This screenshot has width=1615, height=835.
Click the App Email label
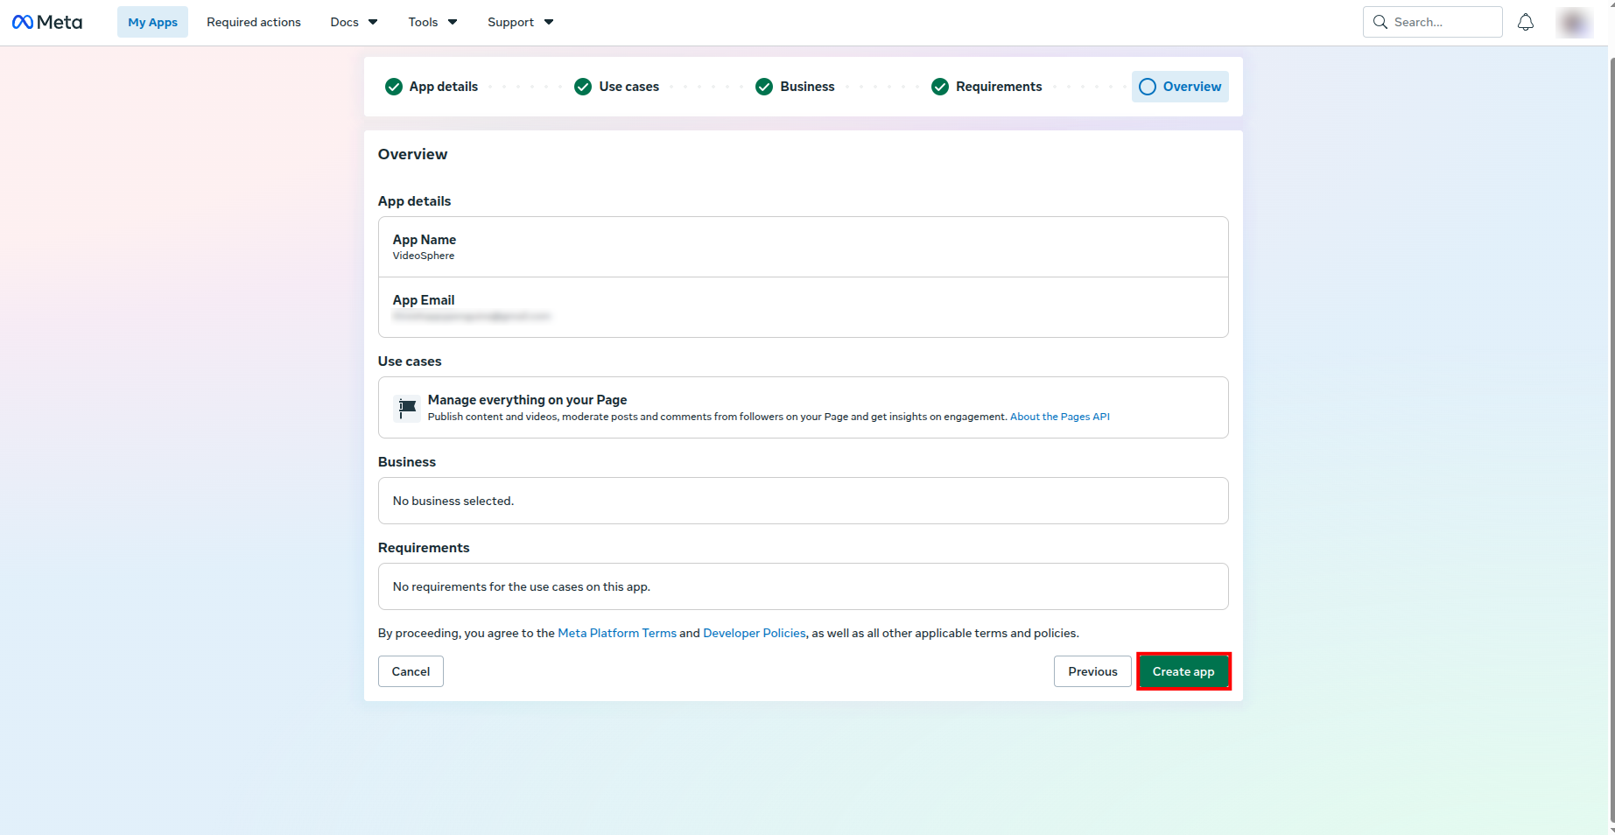pyautogui.click(x=424, y=300)
